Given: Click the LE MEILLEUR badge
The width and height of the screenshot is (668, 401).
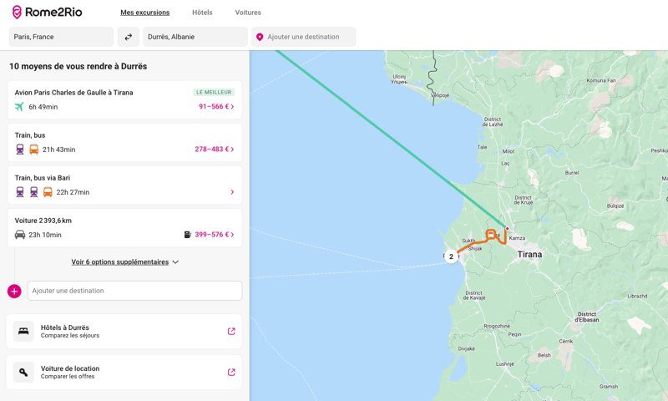Looking at the screenshot, I should pos(214,92).
